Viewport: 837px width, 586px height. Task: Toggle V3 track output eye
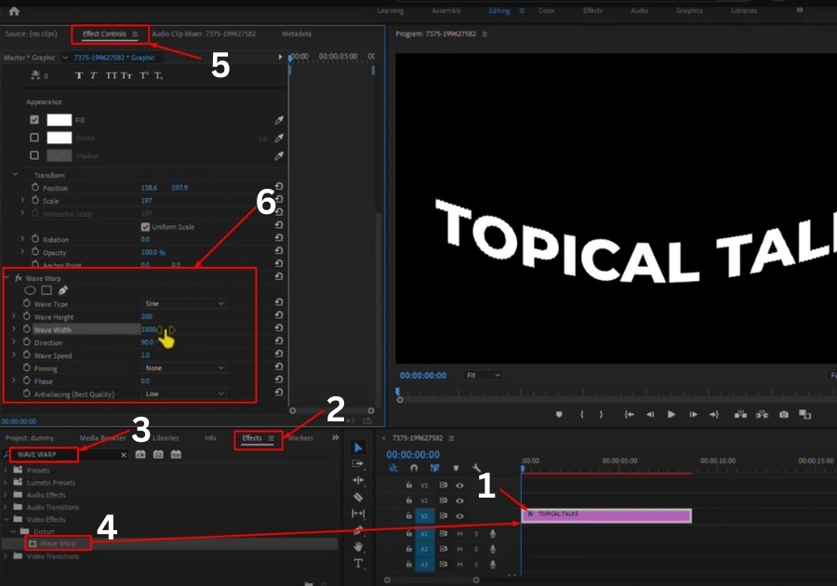(459, 486)
